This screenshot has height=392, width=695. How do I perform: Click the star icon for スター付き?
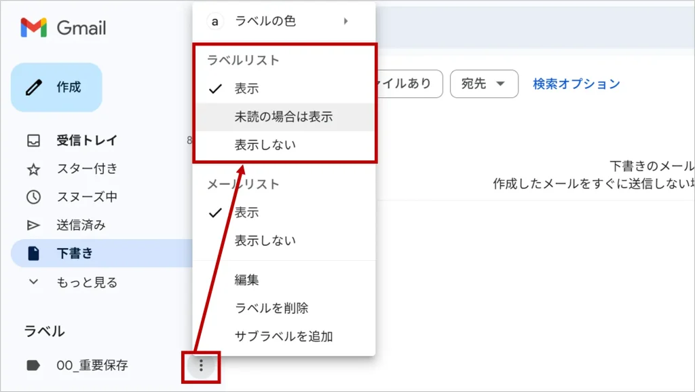pyautogui.click(x=33, y=168)
